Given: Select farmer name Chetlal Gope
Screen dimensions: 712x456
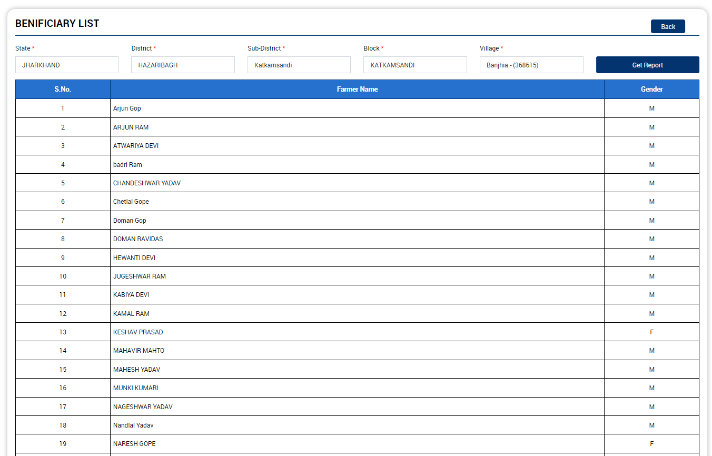Looking at the screenshot, I should pyautogui.click(x=131, y=202).
